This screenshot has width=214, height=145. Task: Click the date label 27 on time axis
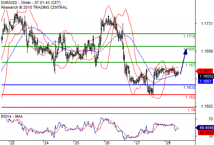[x=138, y=143]
